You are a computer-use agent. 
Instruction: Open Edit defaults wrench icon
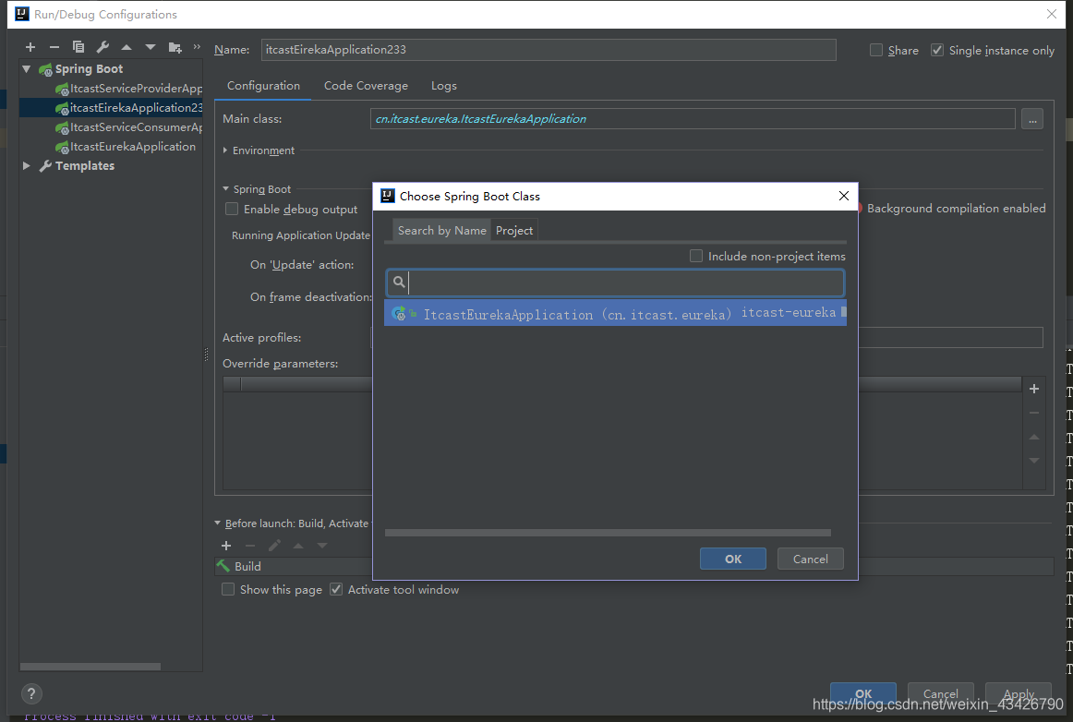tap(102, 47)
